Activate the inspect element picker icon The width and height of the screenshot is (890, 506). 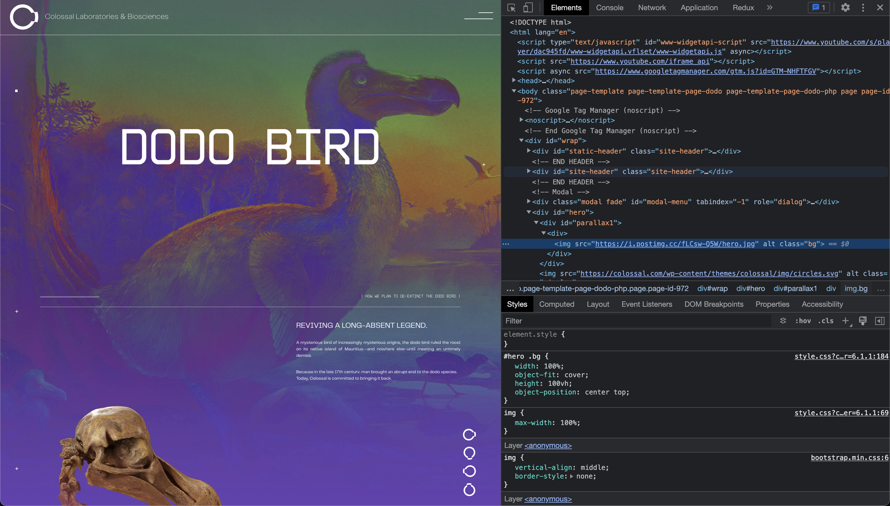511,8
